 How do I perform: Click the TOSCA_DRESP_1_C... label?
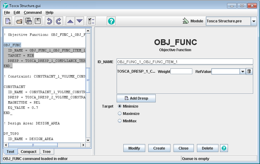tap(136, 71)
